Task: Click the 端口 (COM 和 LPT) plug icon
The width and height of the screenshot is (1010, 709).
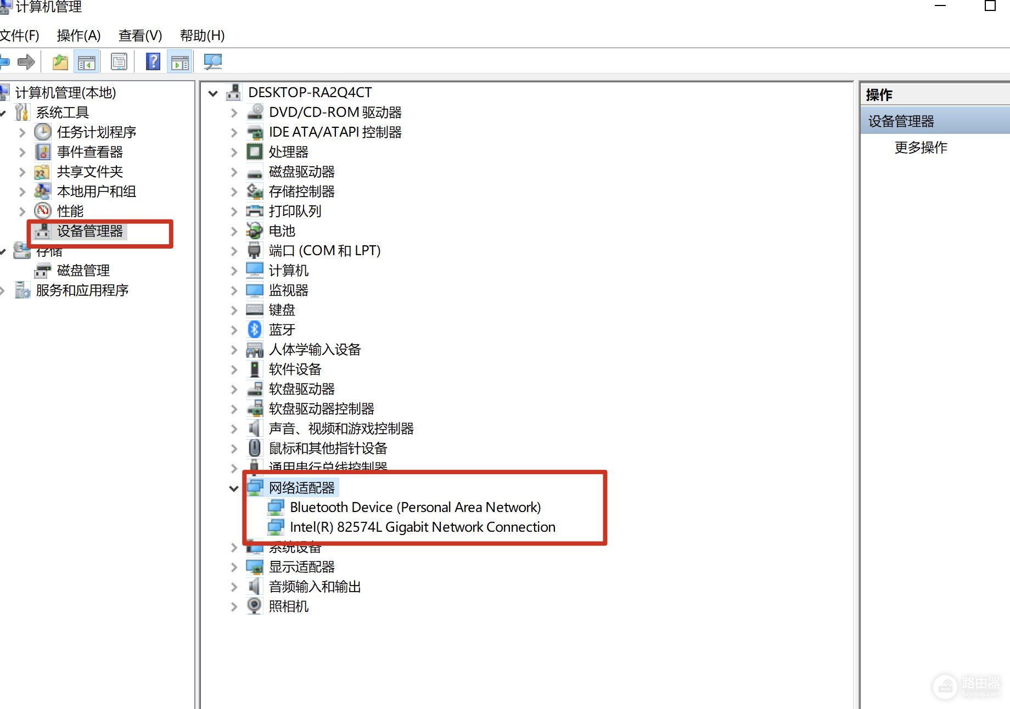Action: coord(255,250)
